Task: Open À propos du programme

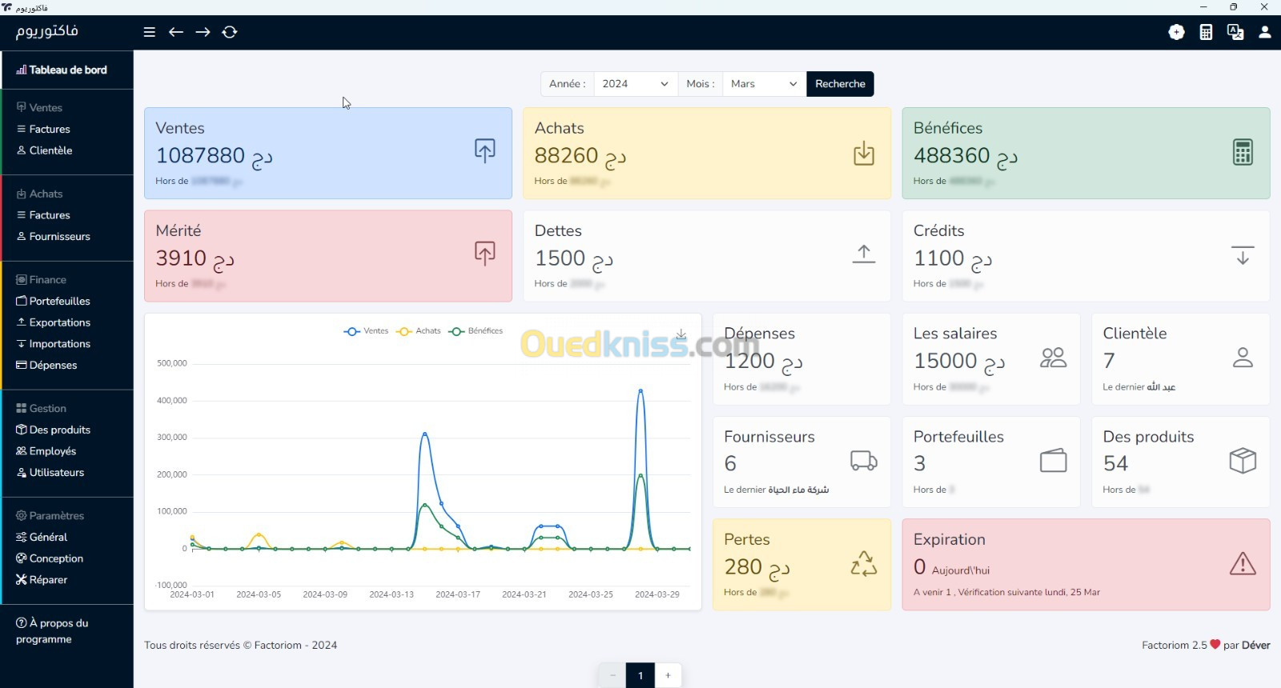Action: [52, 631]
